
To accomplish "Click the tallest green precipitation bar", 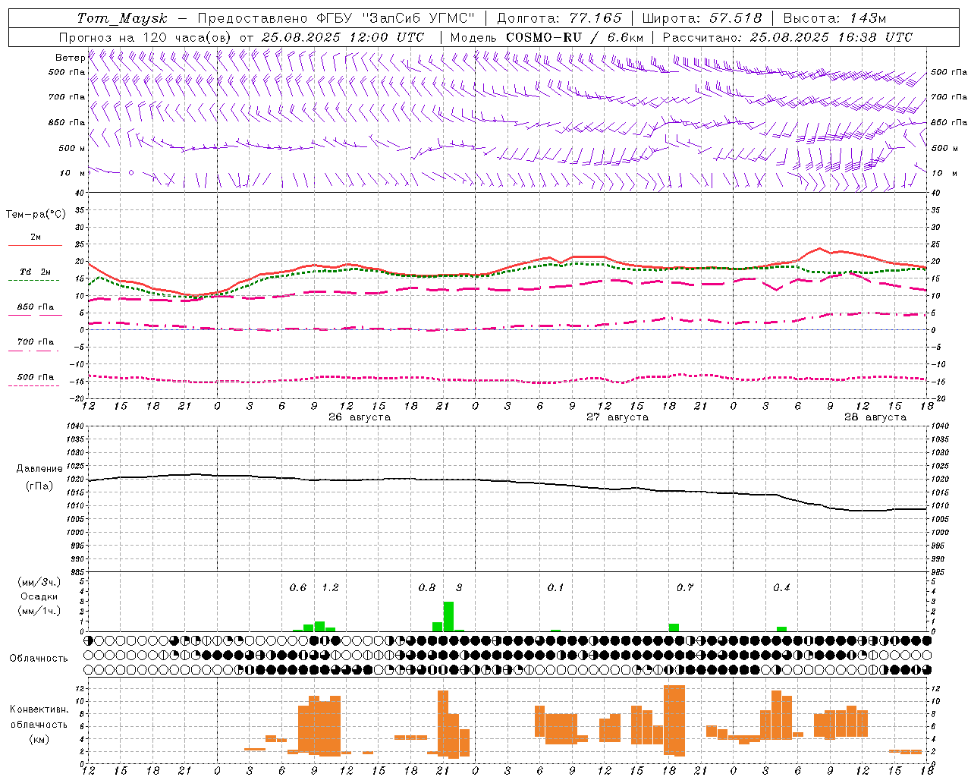I will [448, 617].
